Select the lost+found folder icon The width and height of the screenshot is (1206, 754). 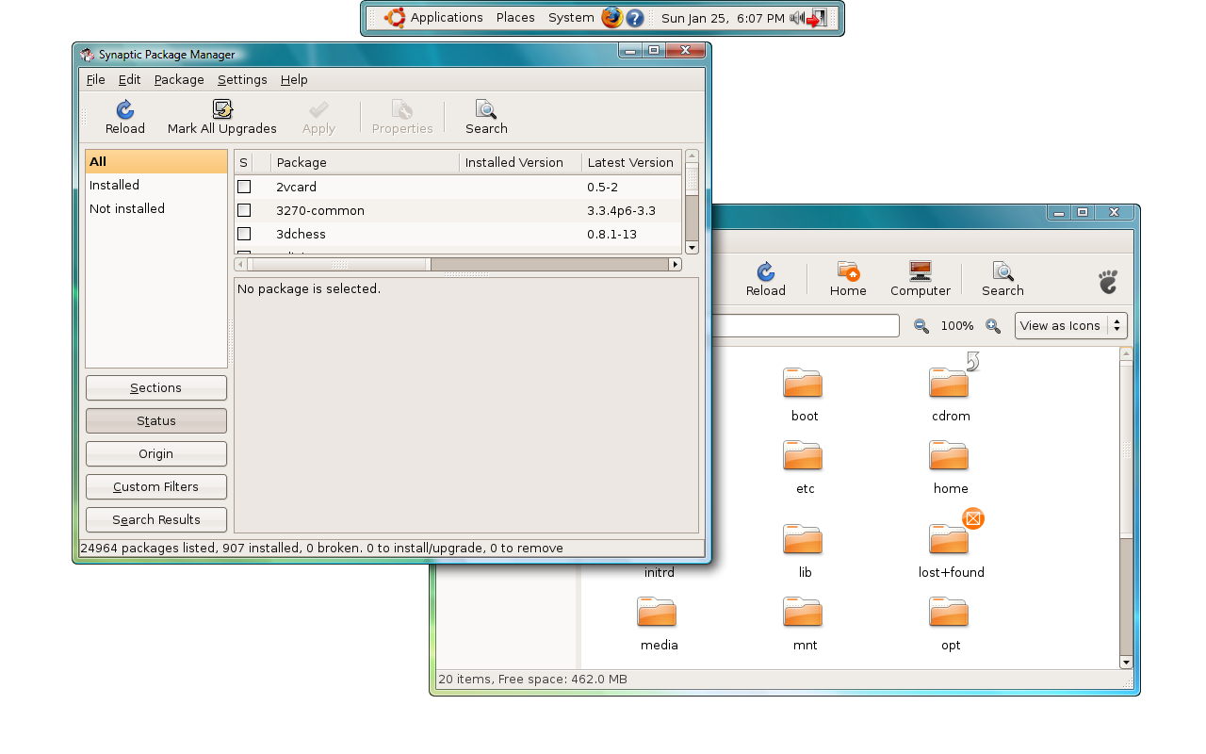pyautogui.click(x=949, y=539)
